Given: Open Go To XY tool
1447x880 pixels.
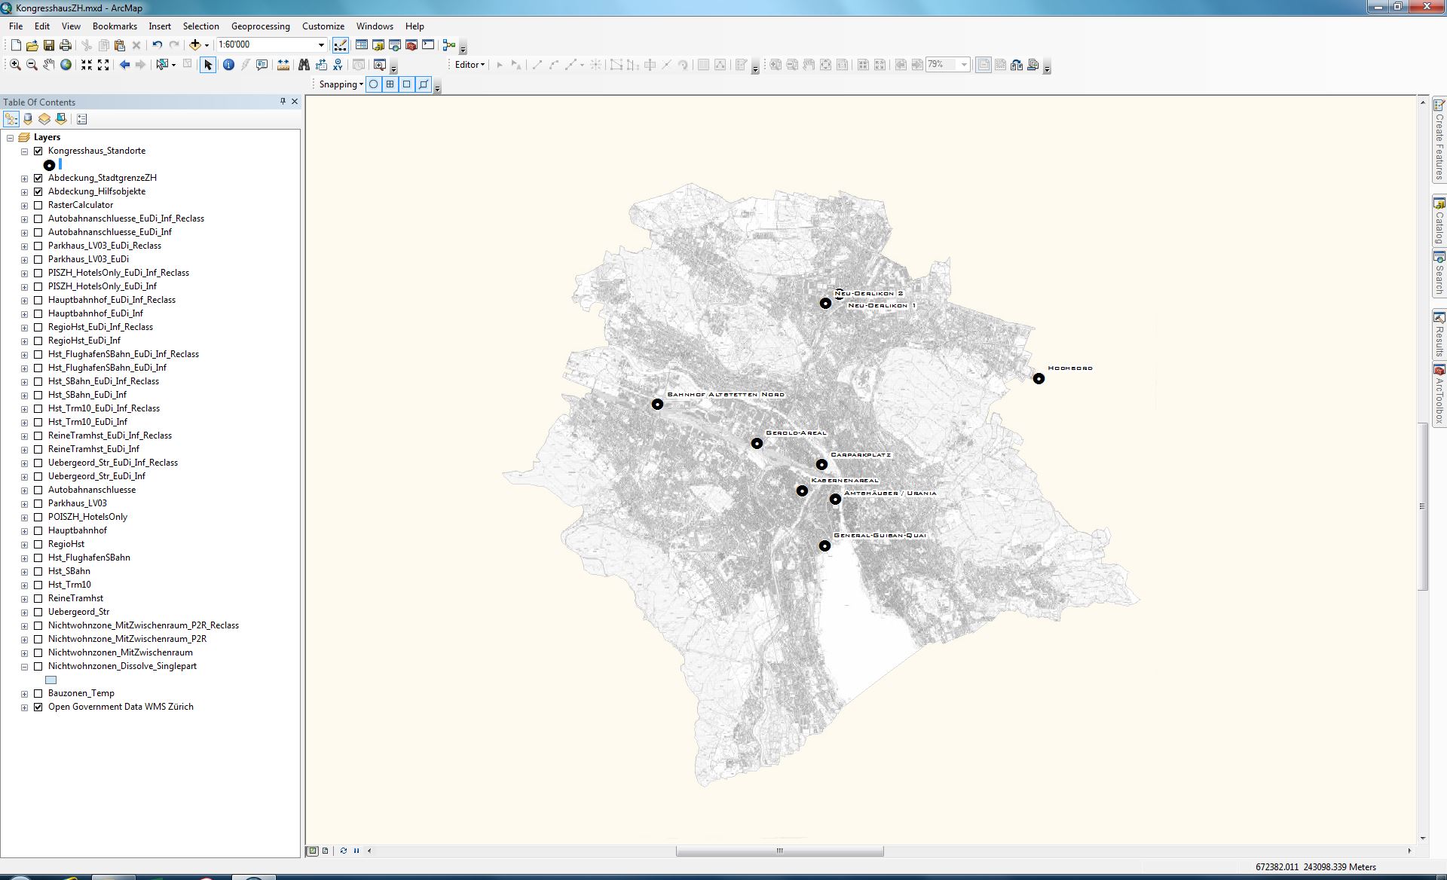Looking at the screenshot, I should (x=338, y=65).
